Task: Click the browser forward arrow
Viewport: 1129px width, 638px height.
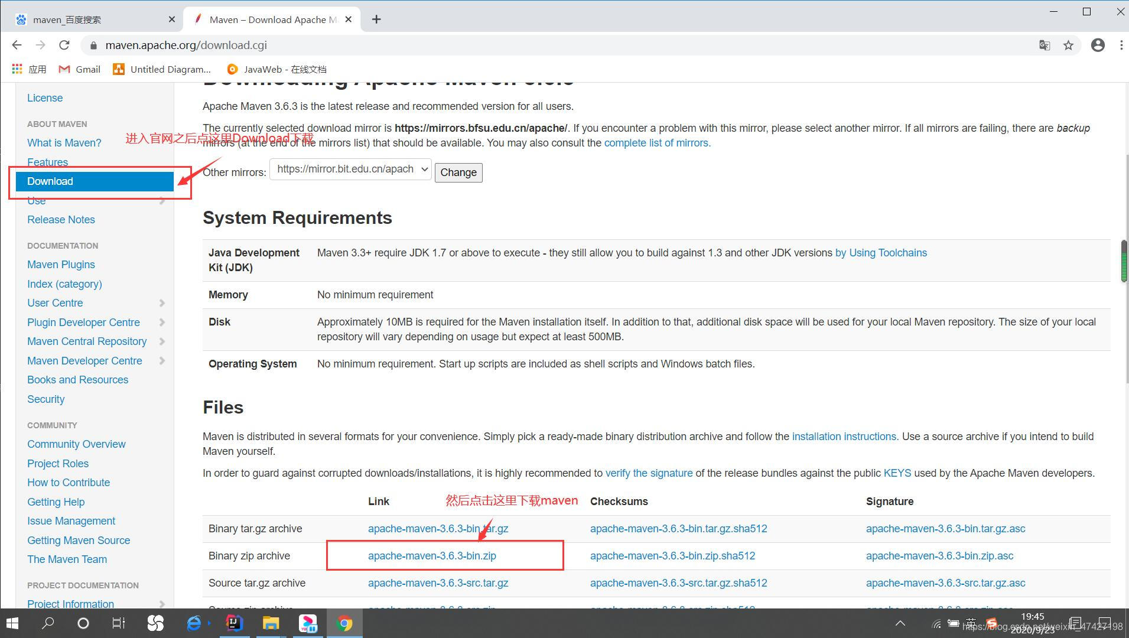Action: [40, 45]
